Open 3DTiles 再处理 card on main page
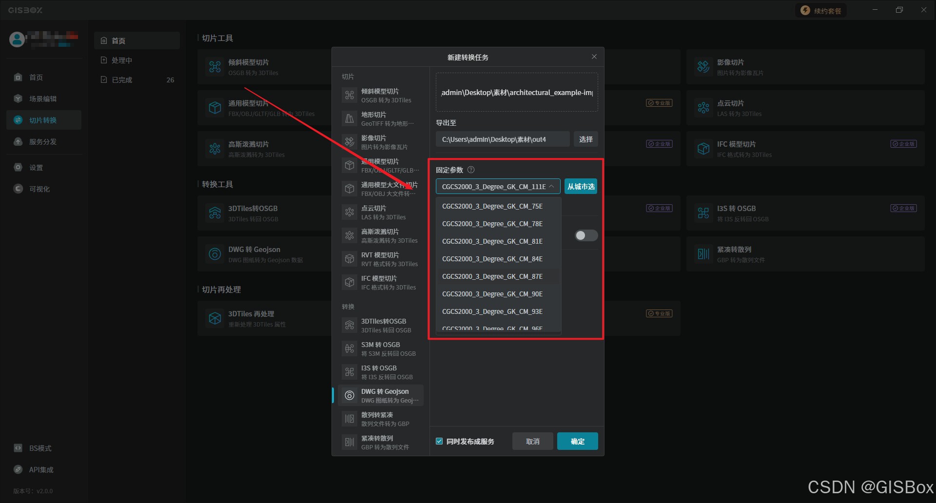The width and height of the screenshot is (936, 503). pyautogui.click(x=265, y=318)
